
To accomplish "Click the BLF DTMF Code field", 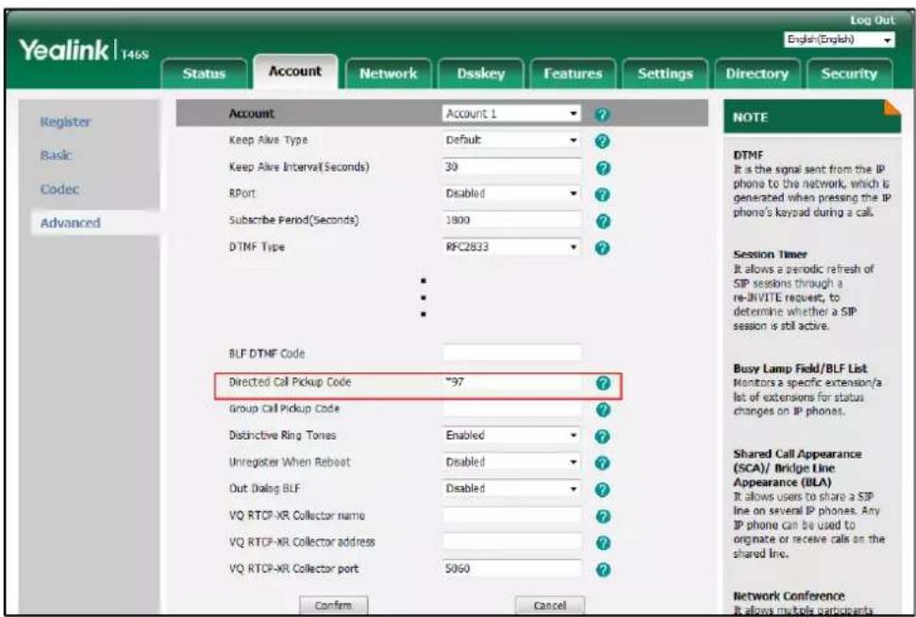I will click(x=511, y=353).
